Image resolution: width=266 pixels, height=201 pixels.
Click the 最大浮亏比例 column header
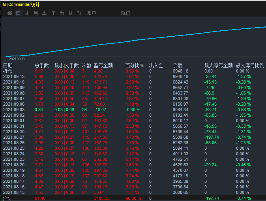tap(250, 65)
